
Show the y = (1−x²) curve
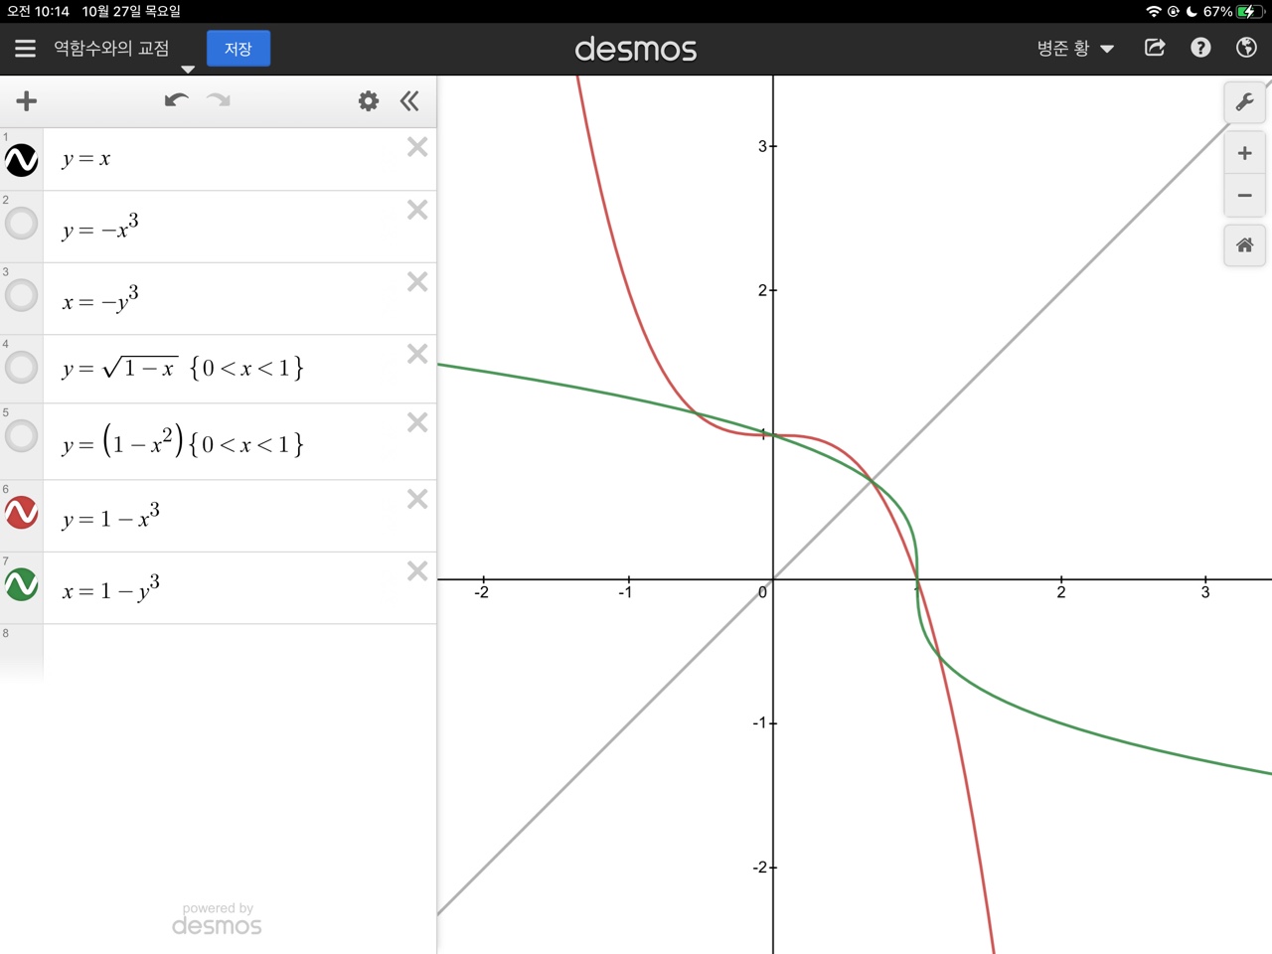(x=22, y=436)
